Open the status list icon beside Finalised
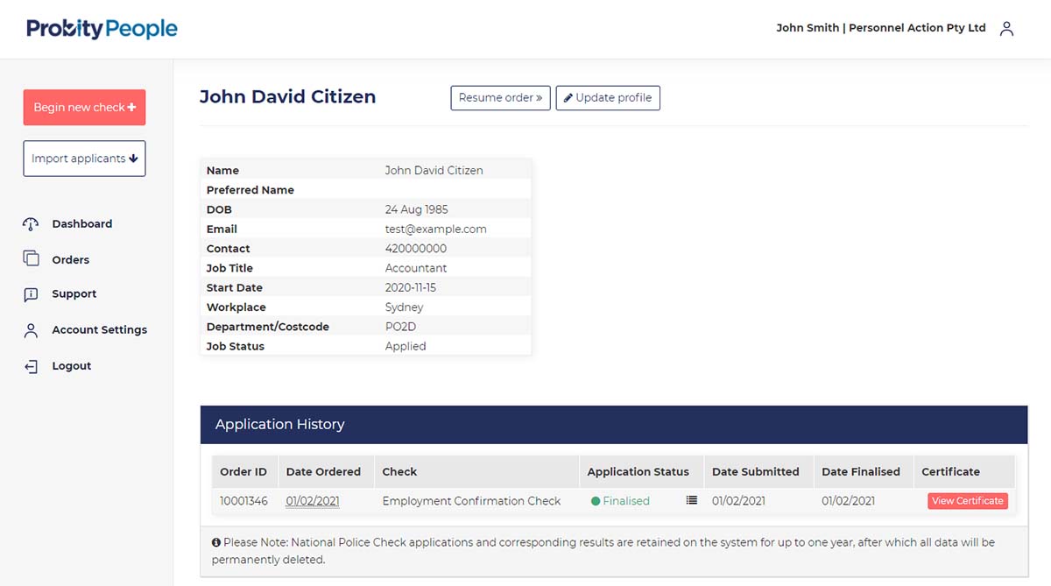The height and width of the screenshot is (586, 1051). pyautogui.click(x=692, y=500)
